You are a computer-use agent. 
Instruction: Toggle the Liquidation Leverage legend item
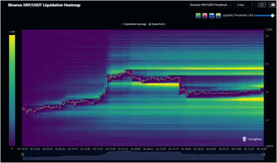pos(134,24)
